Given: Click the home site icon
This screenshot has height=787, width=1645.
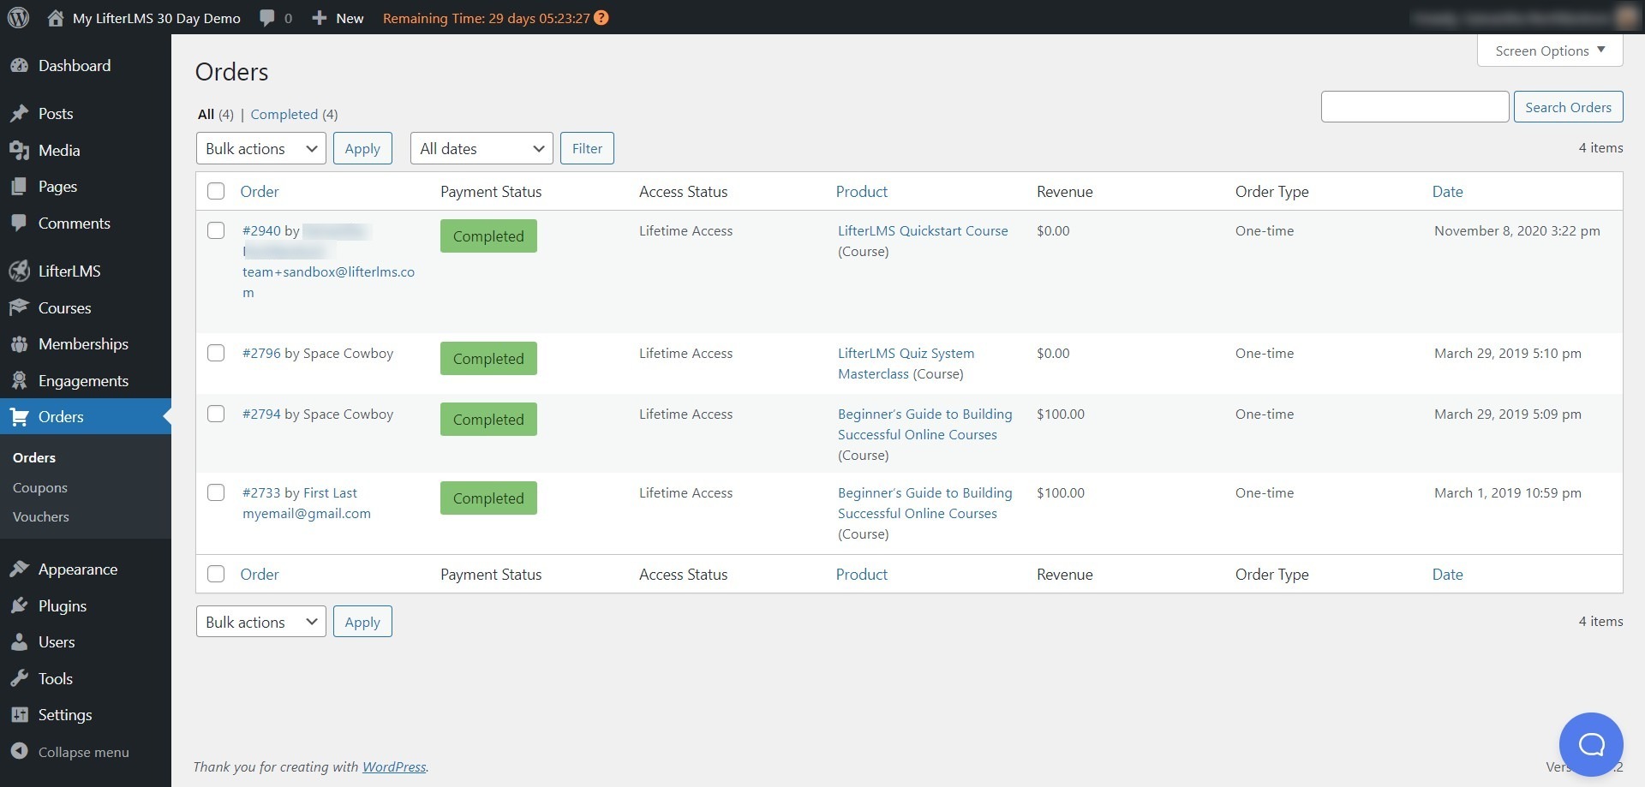Looking at the screenshot, I should pos(56,18).
